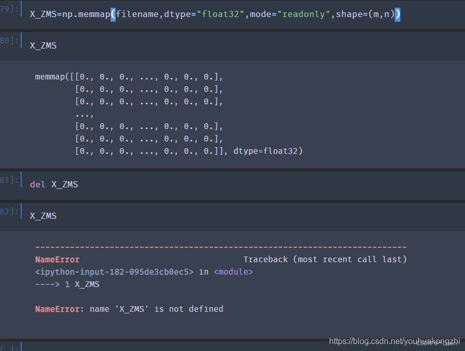Click the "----> 1 X_ZMS" traceback line

[x=67, y=284]
